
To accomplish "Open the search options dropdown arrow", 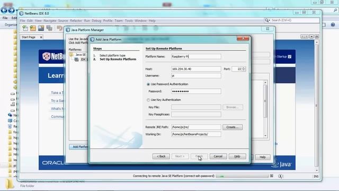I will [269, 20].
